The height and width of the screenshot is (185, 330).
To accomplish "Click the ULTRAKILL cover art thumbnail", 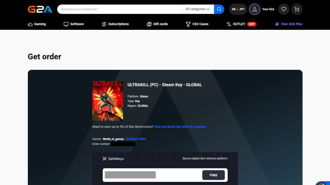I will (108, 101).
